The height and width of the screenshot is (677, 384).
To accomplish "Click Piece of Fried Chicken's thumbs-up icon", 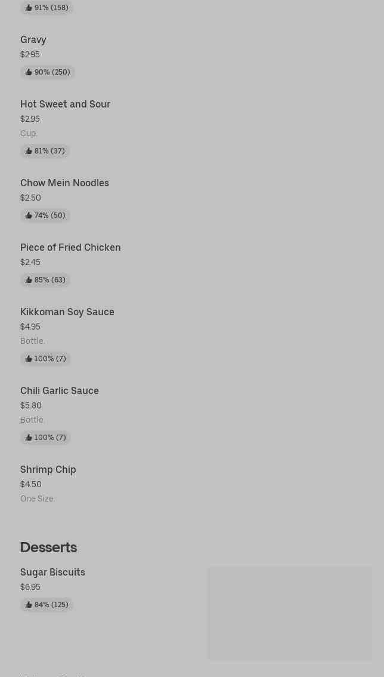I will coord(29,280).
